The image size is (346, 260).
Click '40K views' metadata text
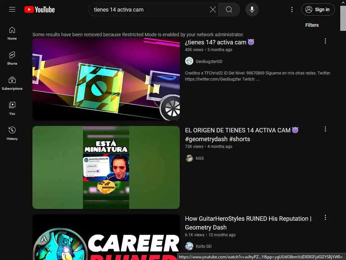coord(194,50)
